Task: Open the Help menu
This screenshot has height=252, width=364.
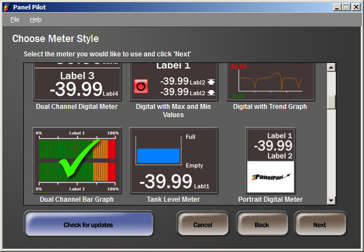Action: (36, 19)
